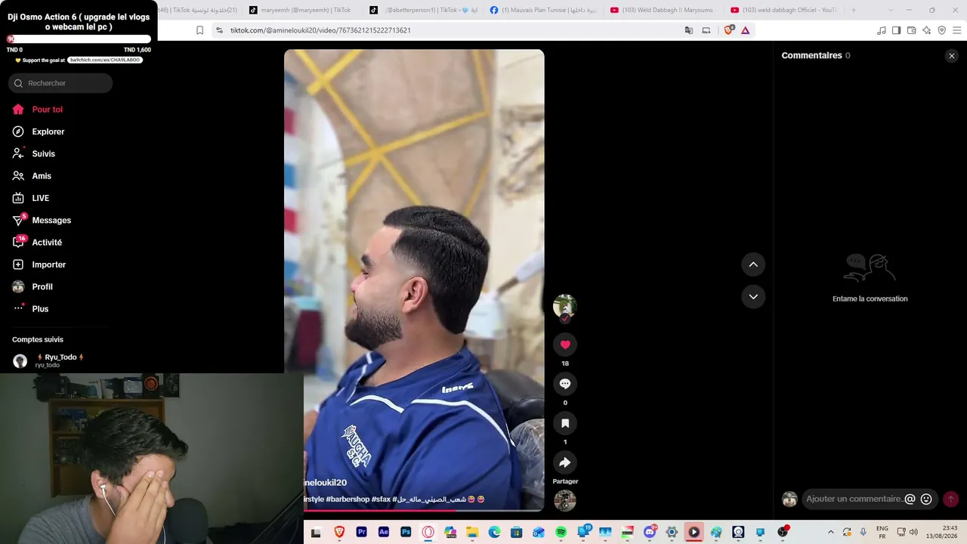
Task: Go to the Explorer page
Action: coord(39,131)
